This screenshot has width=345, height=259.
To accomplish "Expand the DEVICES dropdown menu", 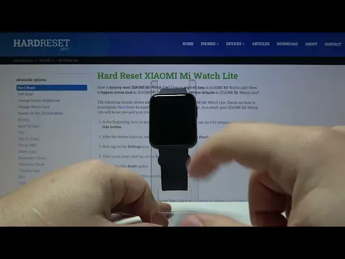I will (x=235, y=44).
